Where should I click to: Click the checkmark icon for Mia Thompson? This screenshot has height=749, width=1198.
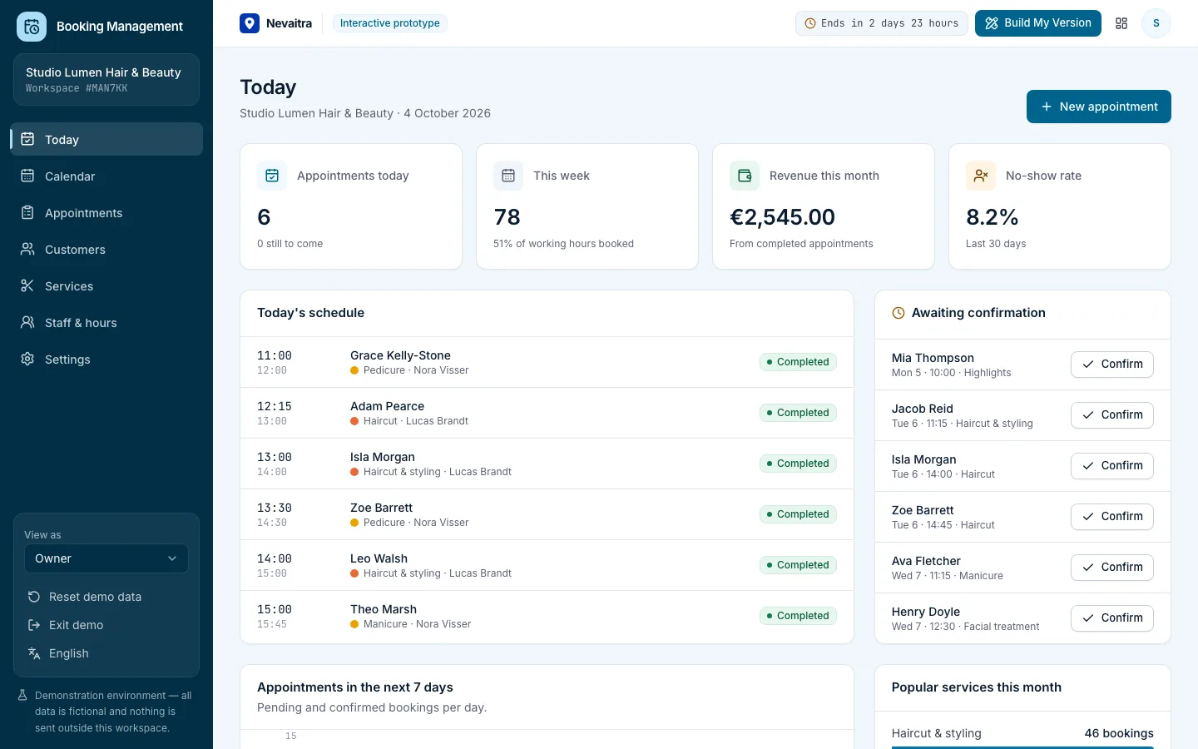pyautogui.click(x=1088, y=365)
